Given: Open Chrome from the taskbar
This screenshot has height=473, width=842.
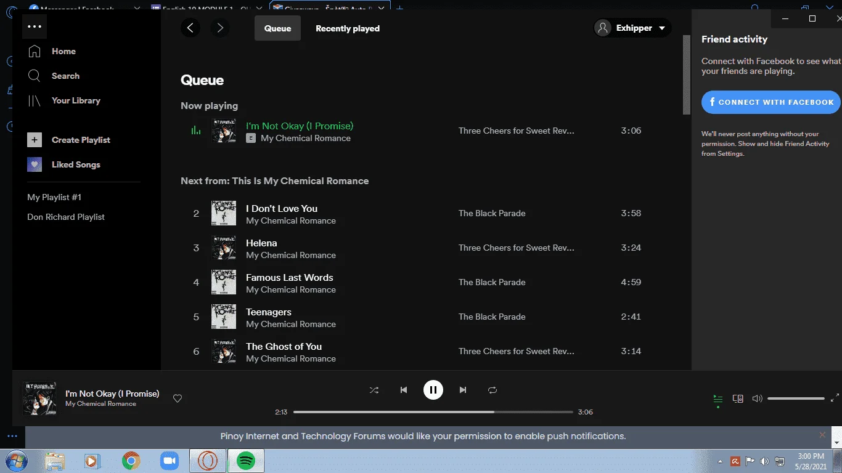Looking at the screenshot, I should (131, 461).
